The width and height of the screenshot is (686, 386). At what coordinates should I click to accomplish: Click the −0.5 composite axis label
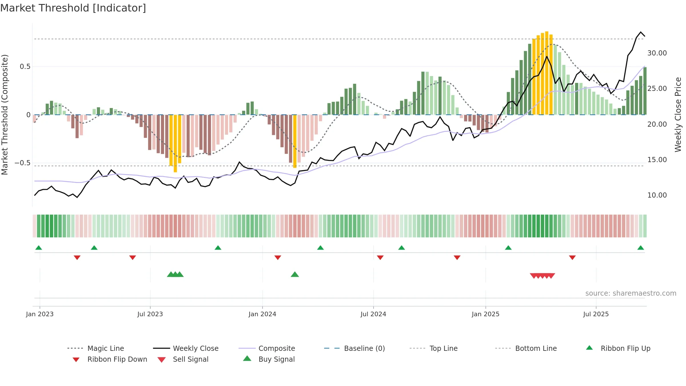click(x=23, y=163)
